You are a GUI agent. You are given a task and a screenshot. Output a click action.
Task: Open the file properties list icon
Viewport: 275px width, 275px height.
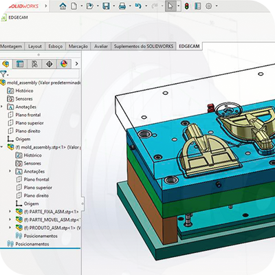(x=197, y=6)
